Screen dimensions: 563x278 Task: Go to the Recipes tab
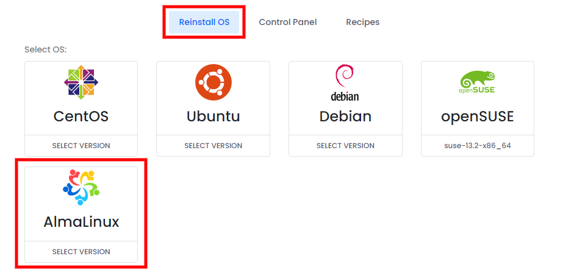point(363,22)
